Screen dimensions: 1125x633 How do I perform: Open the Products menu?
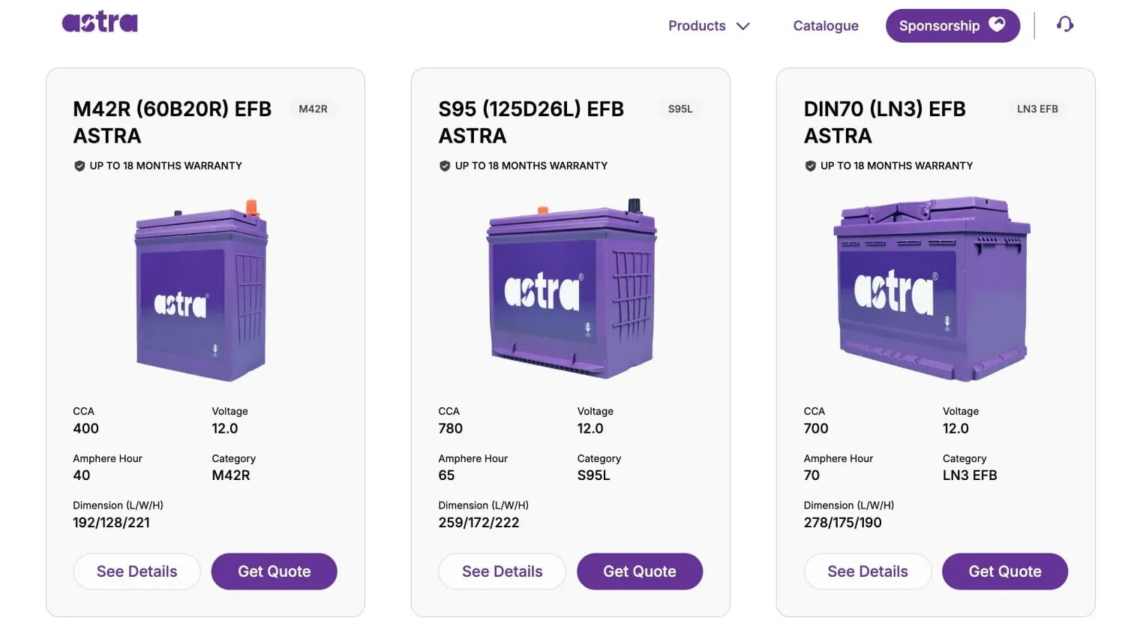pos(697,26)
